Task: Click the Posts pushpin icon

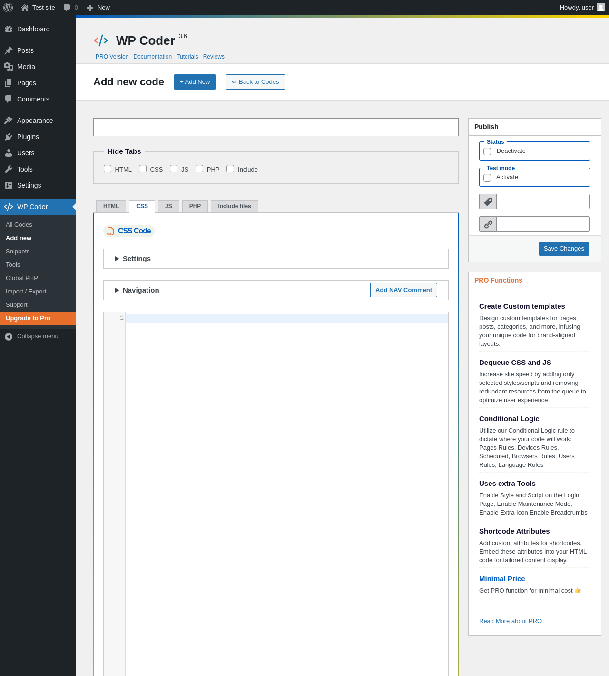Action: point(9,50)
